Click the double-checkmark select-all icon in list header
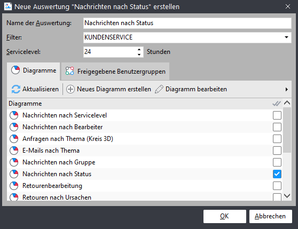298x229 pixels. click(277, 104)
